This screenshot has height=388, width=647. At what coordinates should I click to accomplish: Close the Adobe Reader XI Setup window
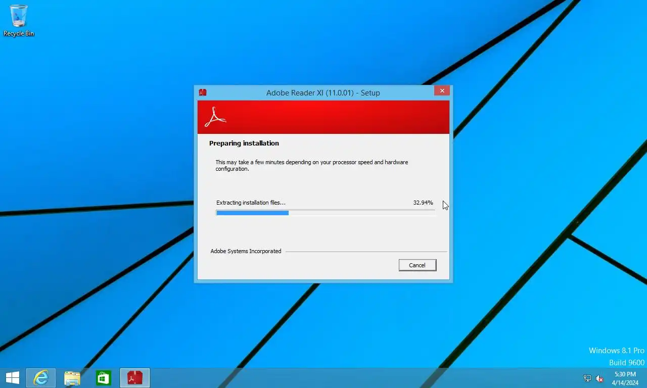coord(442,91)
